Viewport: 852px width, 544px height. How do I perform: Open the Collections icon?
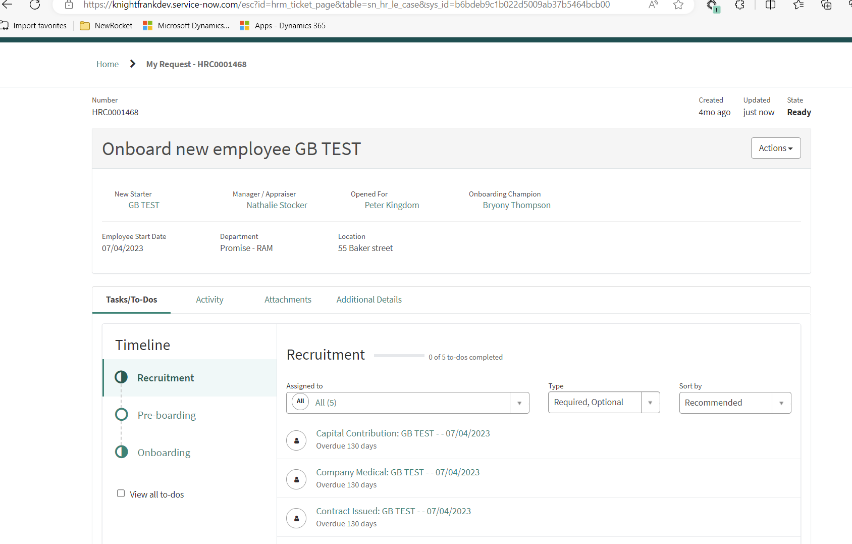coord(826,5)
